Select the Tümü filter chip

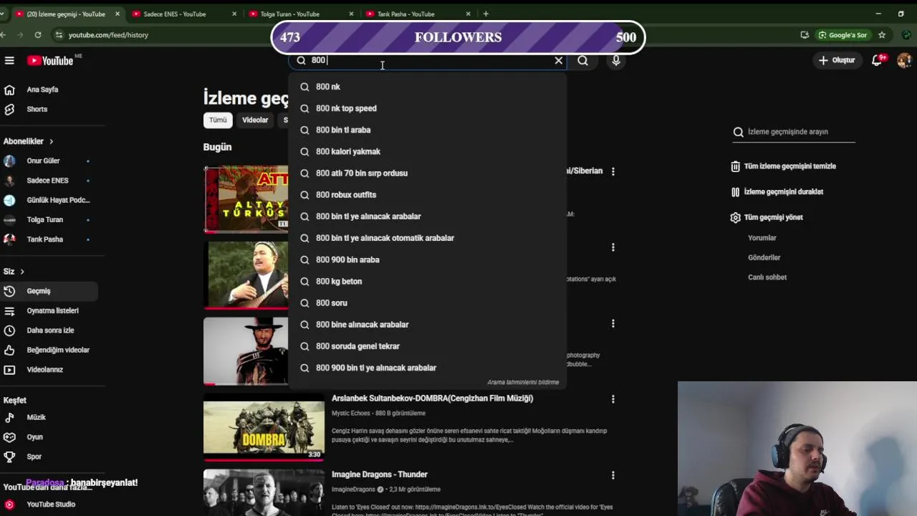click(x=218, y=120)
